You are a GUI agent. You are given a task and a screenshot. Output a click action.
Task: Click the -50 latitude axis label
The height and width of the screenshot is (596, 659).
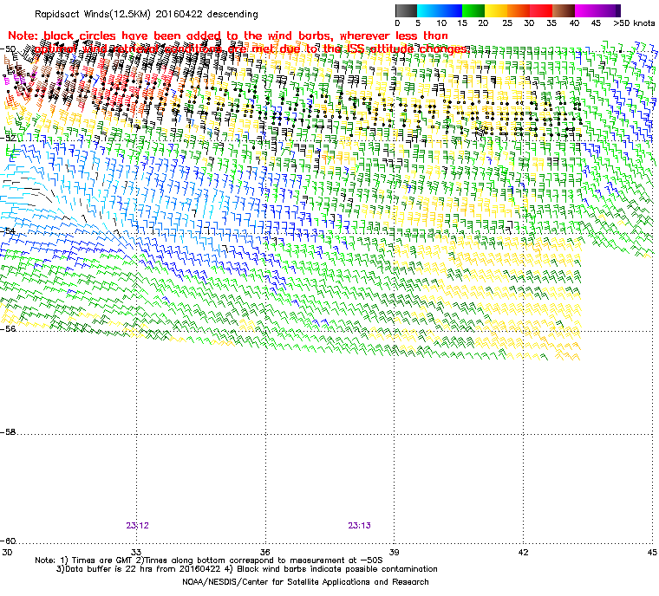coord(9,49)
